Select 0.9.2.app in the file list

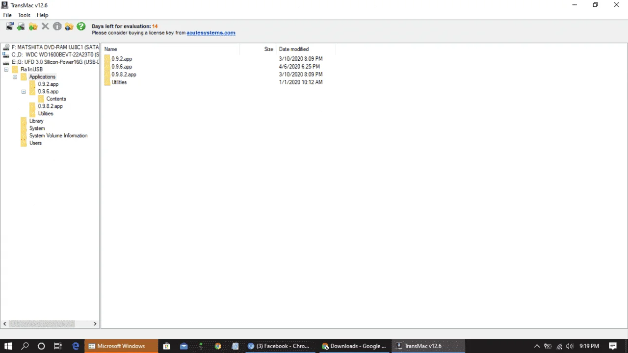[x=122, y=59]
